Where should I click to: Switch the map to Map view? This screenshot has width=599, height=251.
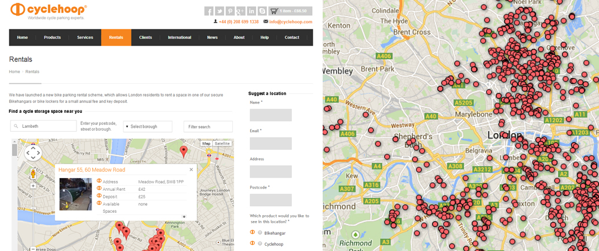[206, 144]
